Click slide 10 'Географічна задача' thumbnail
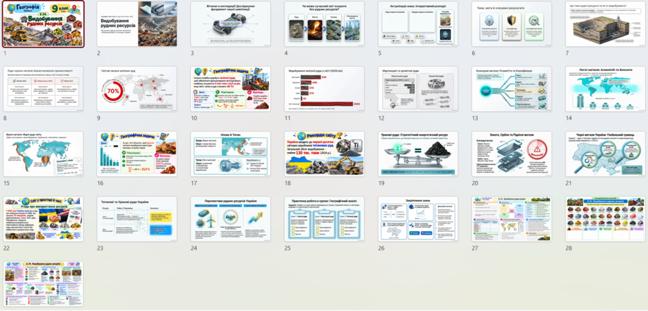This screenshot has height=311, width=648. [231, 89]
